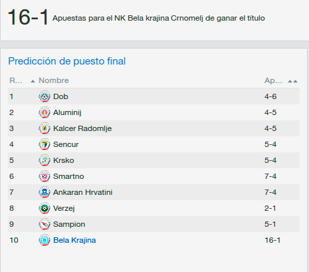Click the Verzej club badge icon

click(45, 208)
